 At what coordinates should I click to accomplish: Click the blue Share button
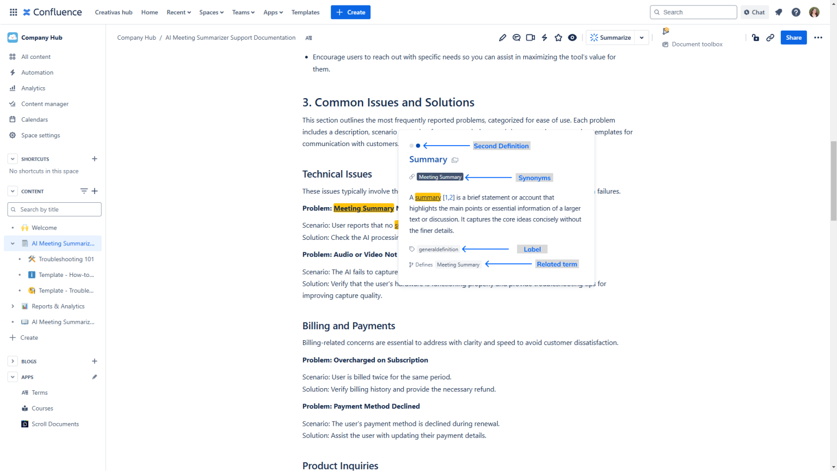tap(793, 37)
